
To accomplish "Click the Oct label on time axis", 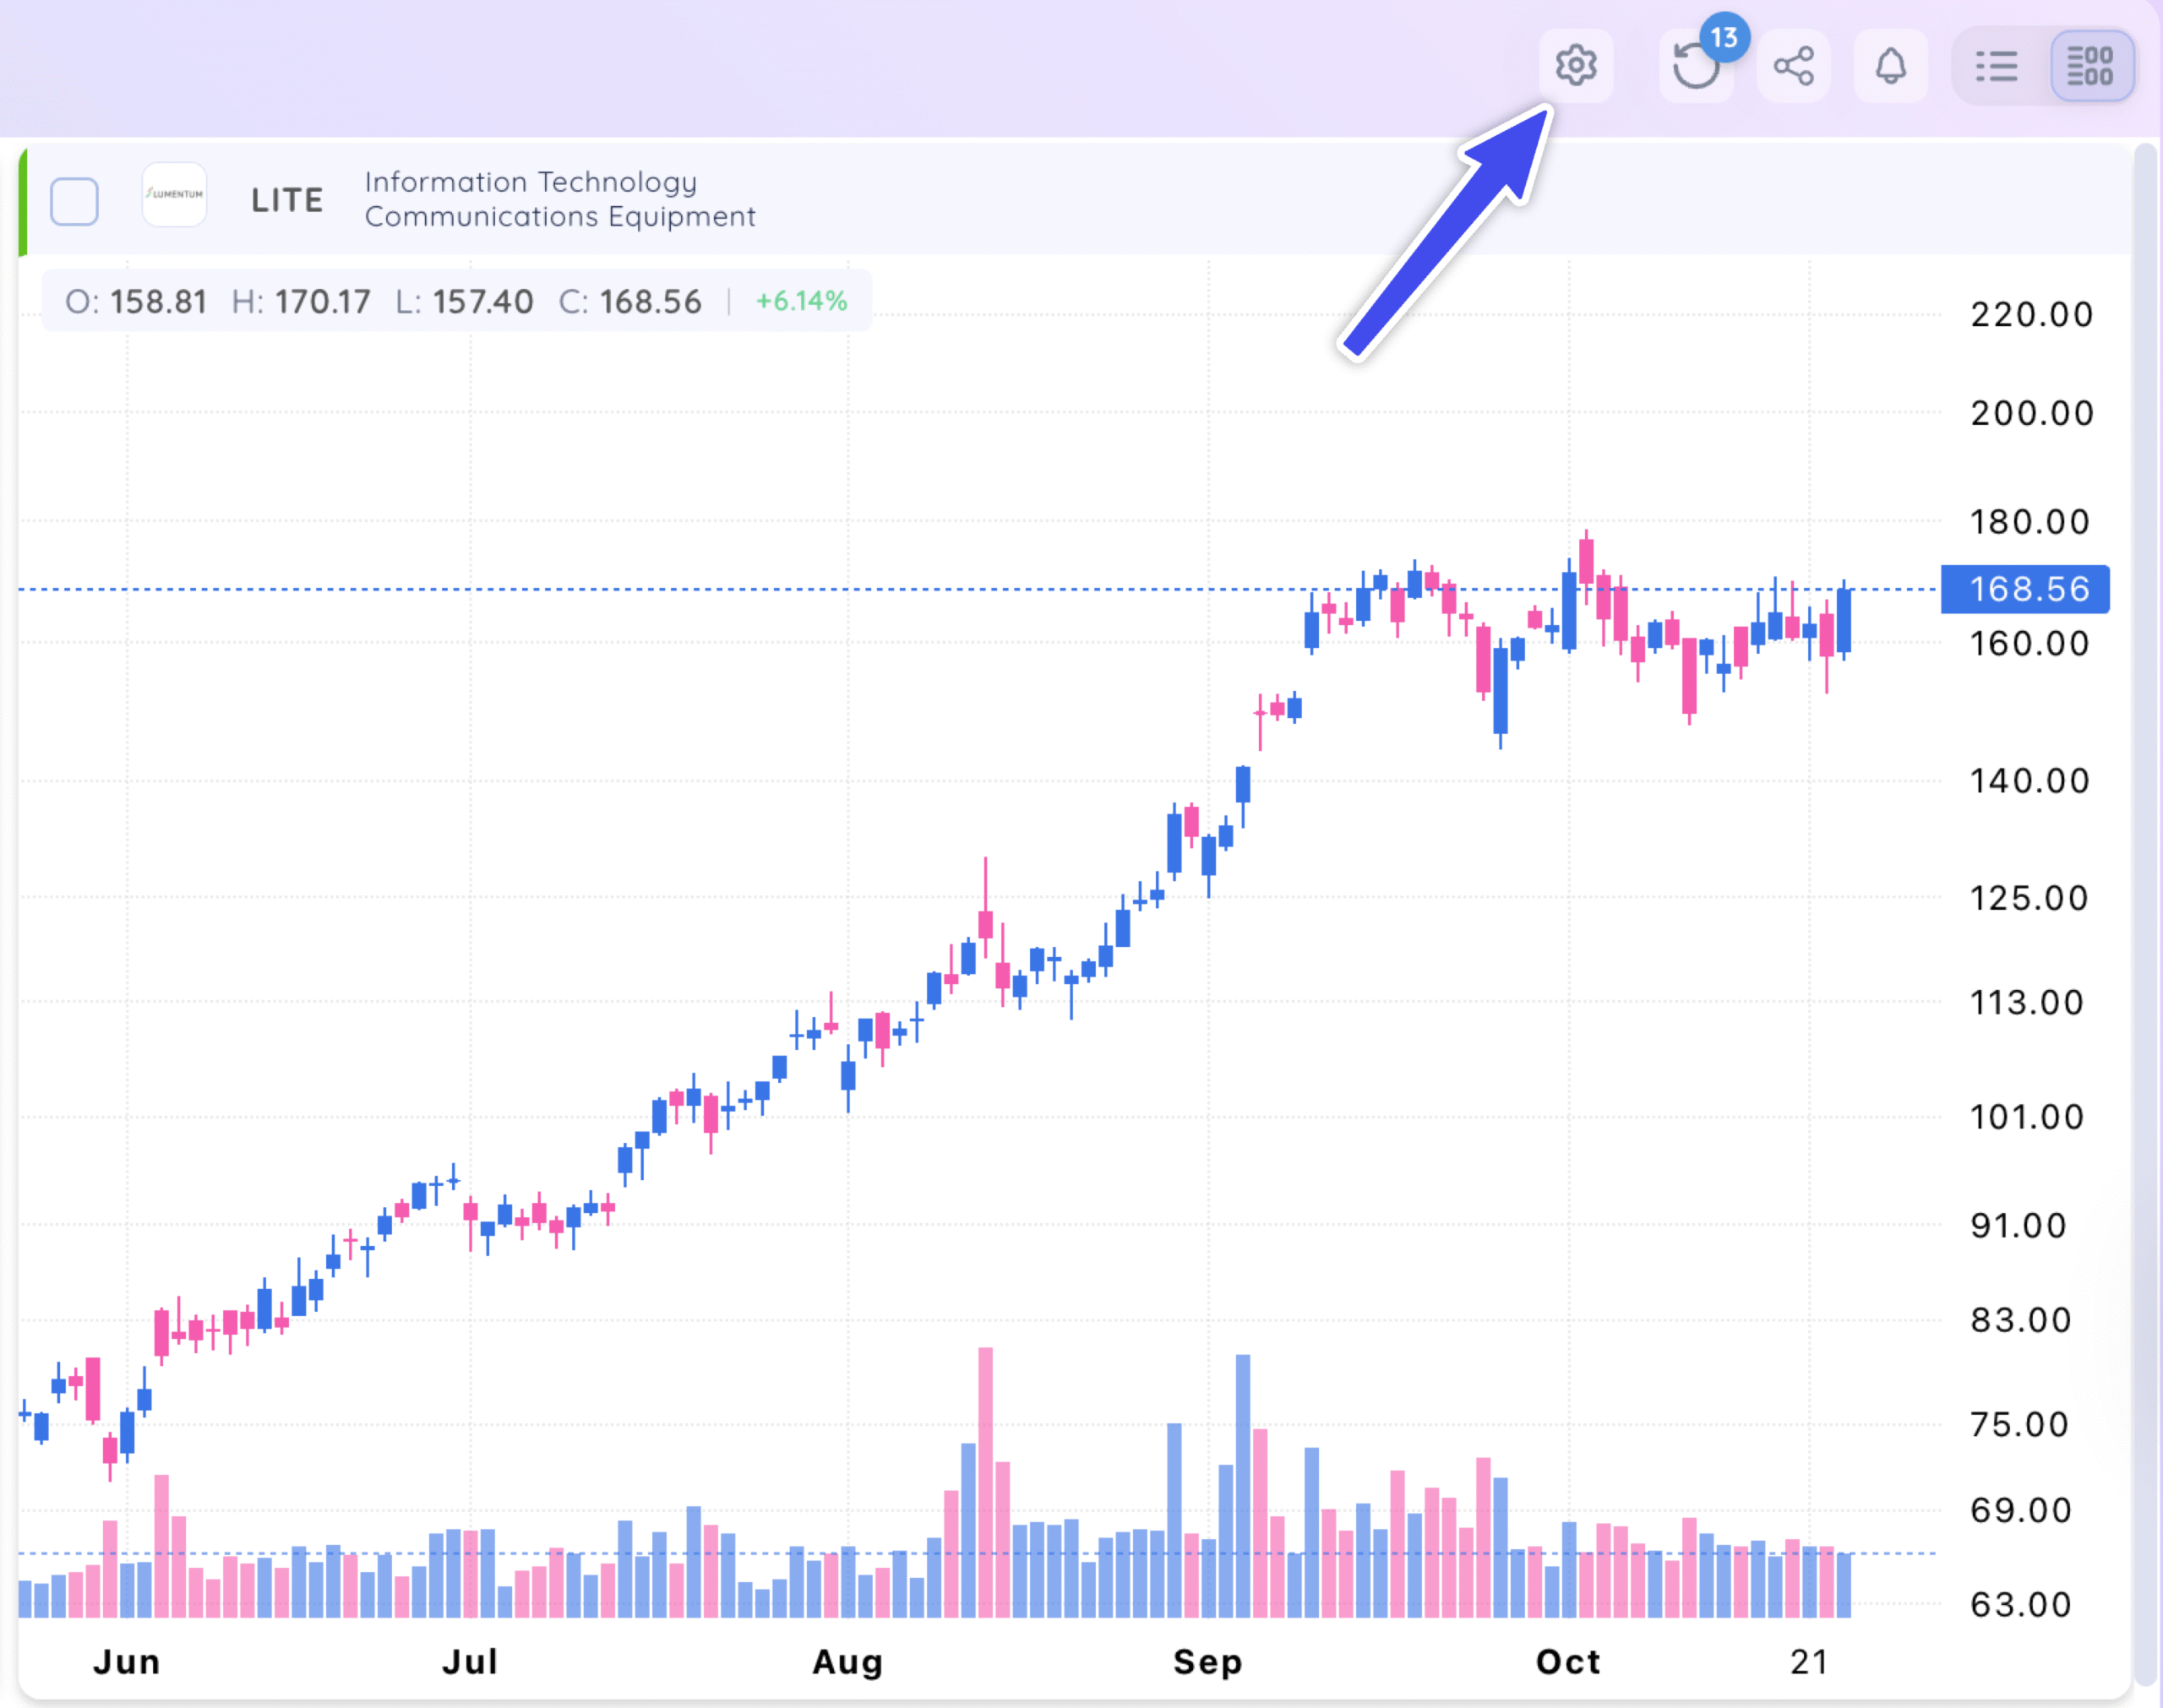I will click(1567, 1662).
